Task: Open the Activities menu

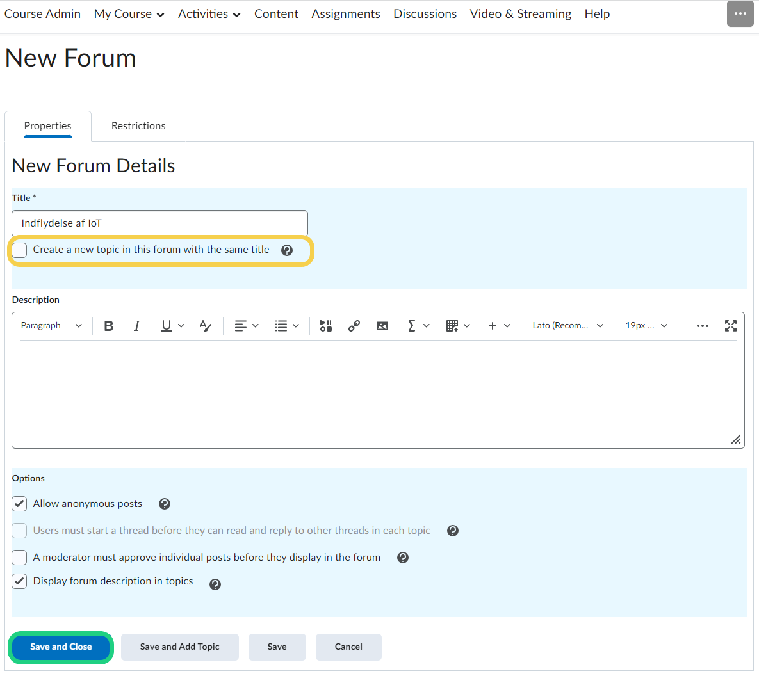Action: (x=209, y=14)
